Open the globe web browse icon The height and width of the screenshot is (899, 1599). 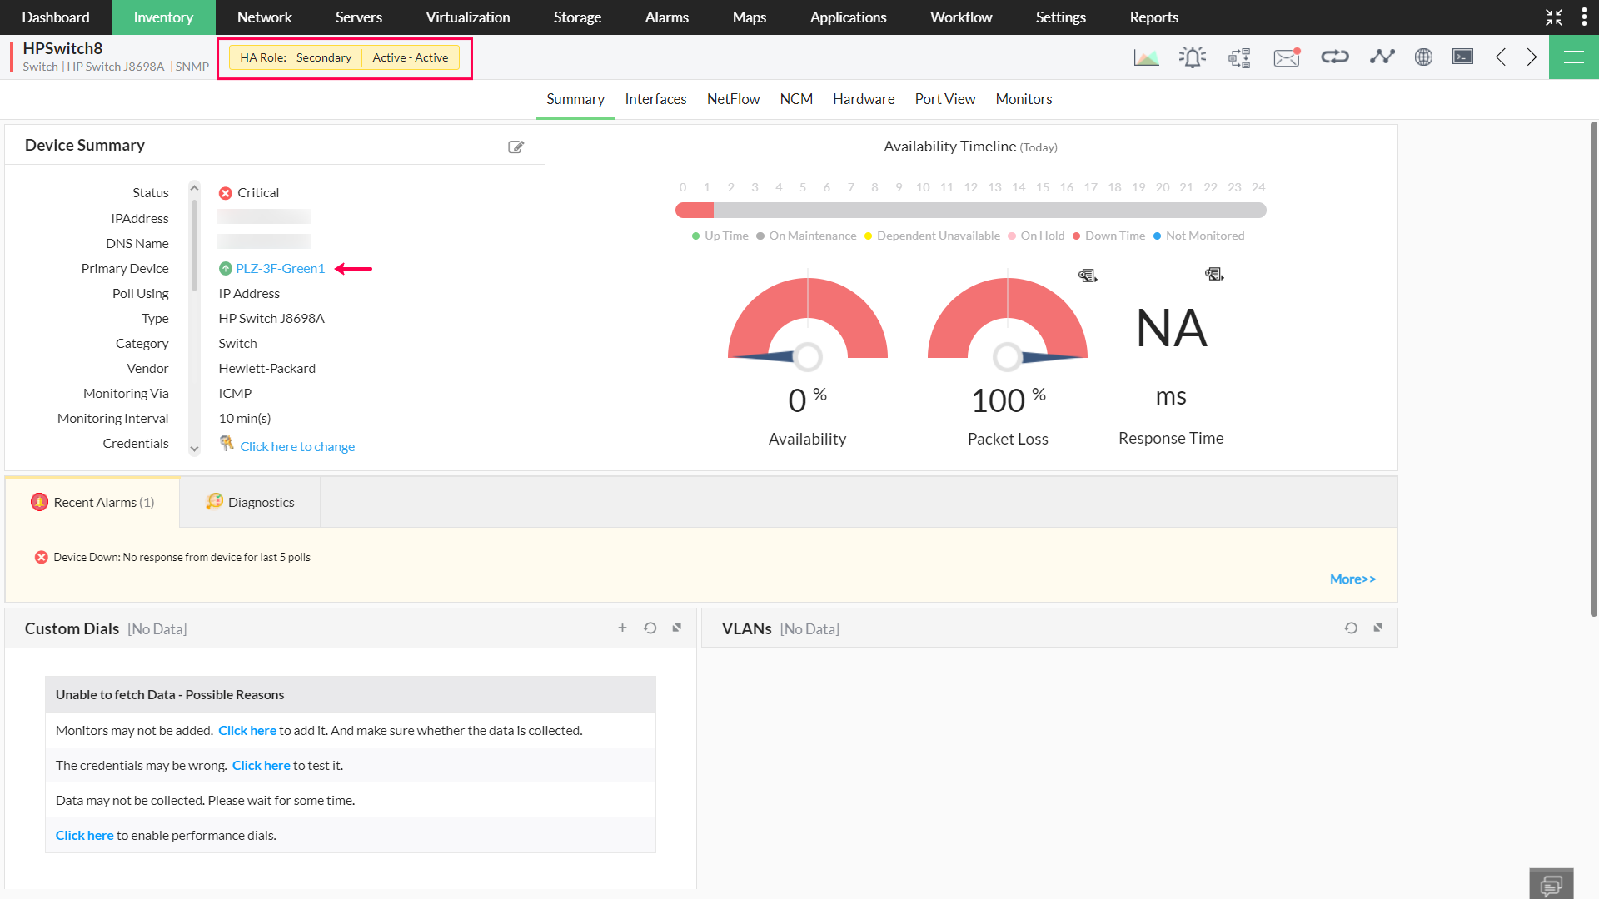1423,57
